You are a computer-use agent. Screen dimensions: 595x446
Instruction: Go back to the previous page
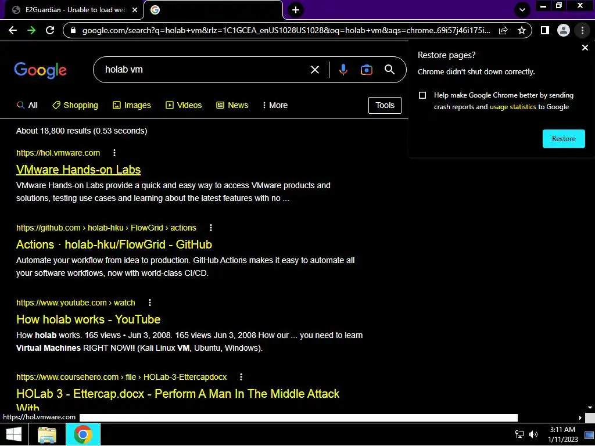pyautogui.click(x=13, y=30)
